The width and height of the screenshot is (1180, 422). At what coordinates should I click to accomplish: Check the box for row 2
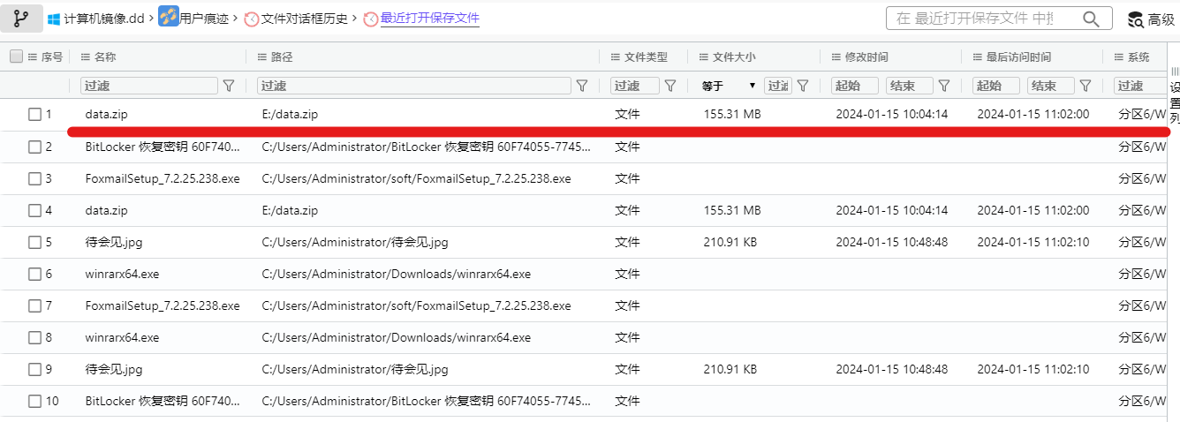(34, 147)
